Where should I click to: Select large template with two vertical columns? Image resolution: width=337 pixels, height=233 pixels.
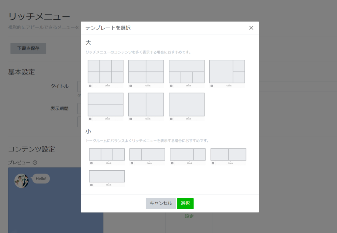pyautogui.click(x=146, y=104)
